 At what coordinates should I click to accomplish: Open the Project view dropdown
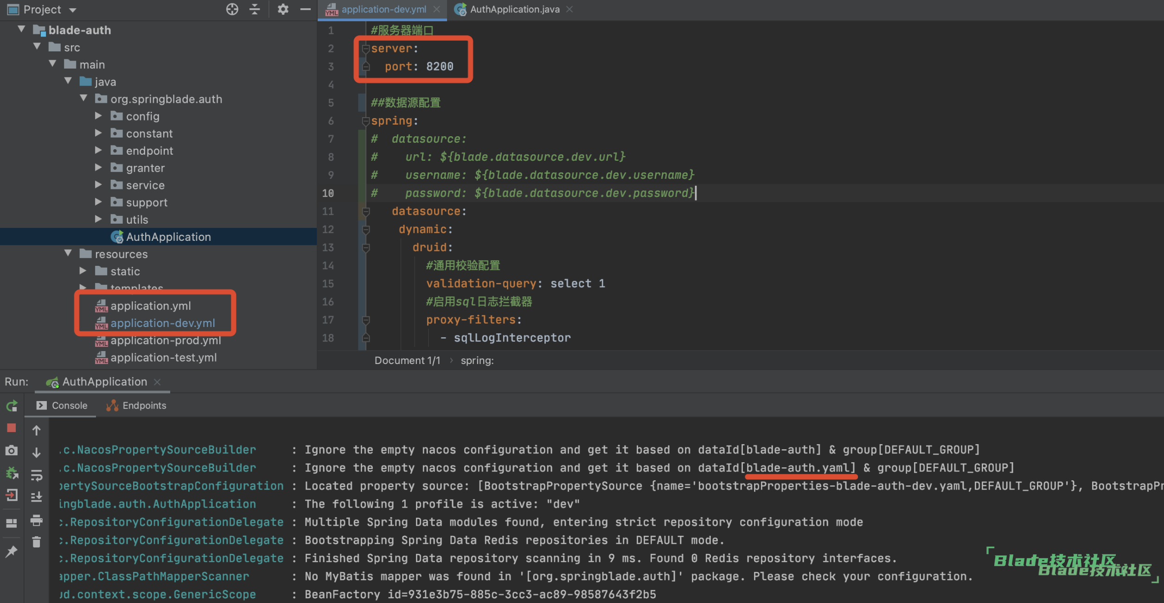[72, 10]
